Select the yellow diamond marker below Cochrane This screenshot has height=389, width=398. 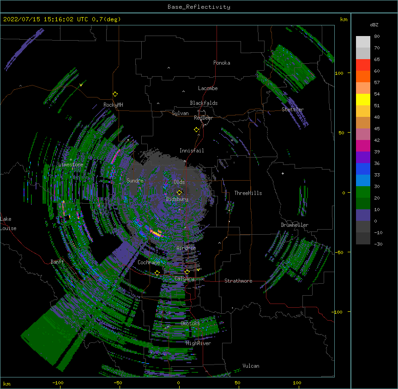click(x=157, y=273)
